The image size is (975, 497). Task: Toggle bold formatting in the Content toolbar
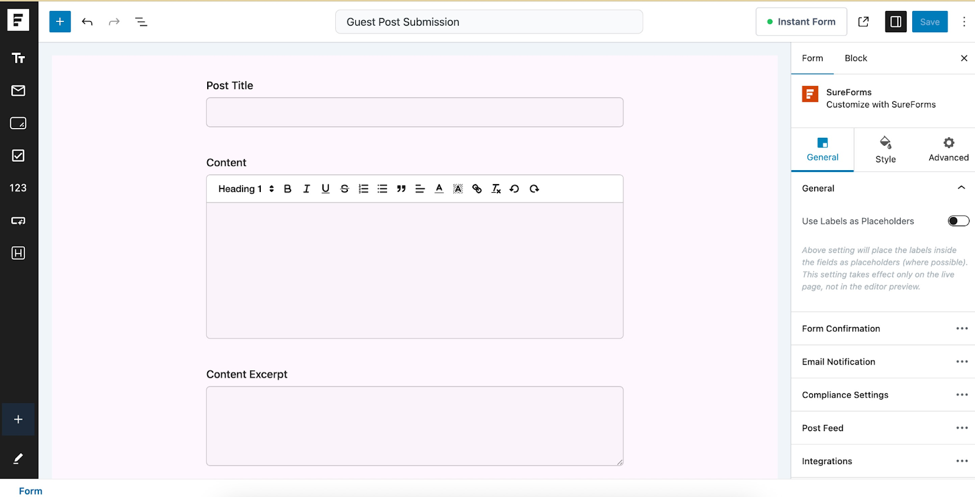[x=287, y=188]
